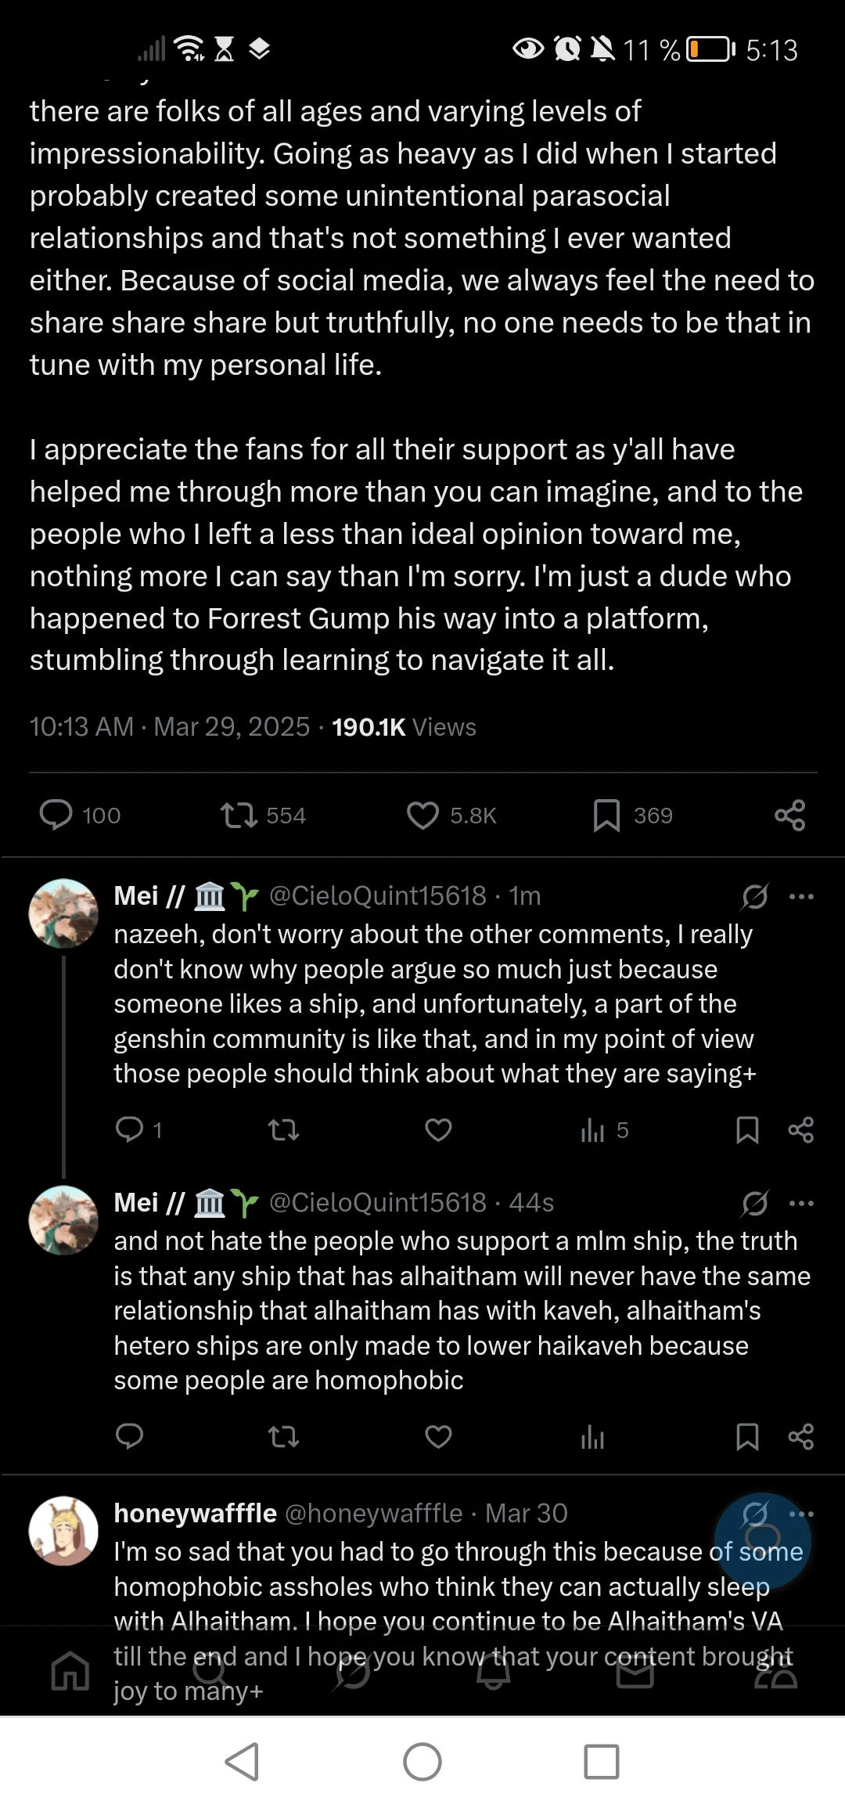
Task: Reply to the main post with 100 replies
Action: click(56, 815)
